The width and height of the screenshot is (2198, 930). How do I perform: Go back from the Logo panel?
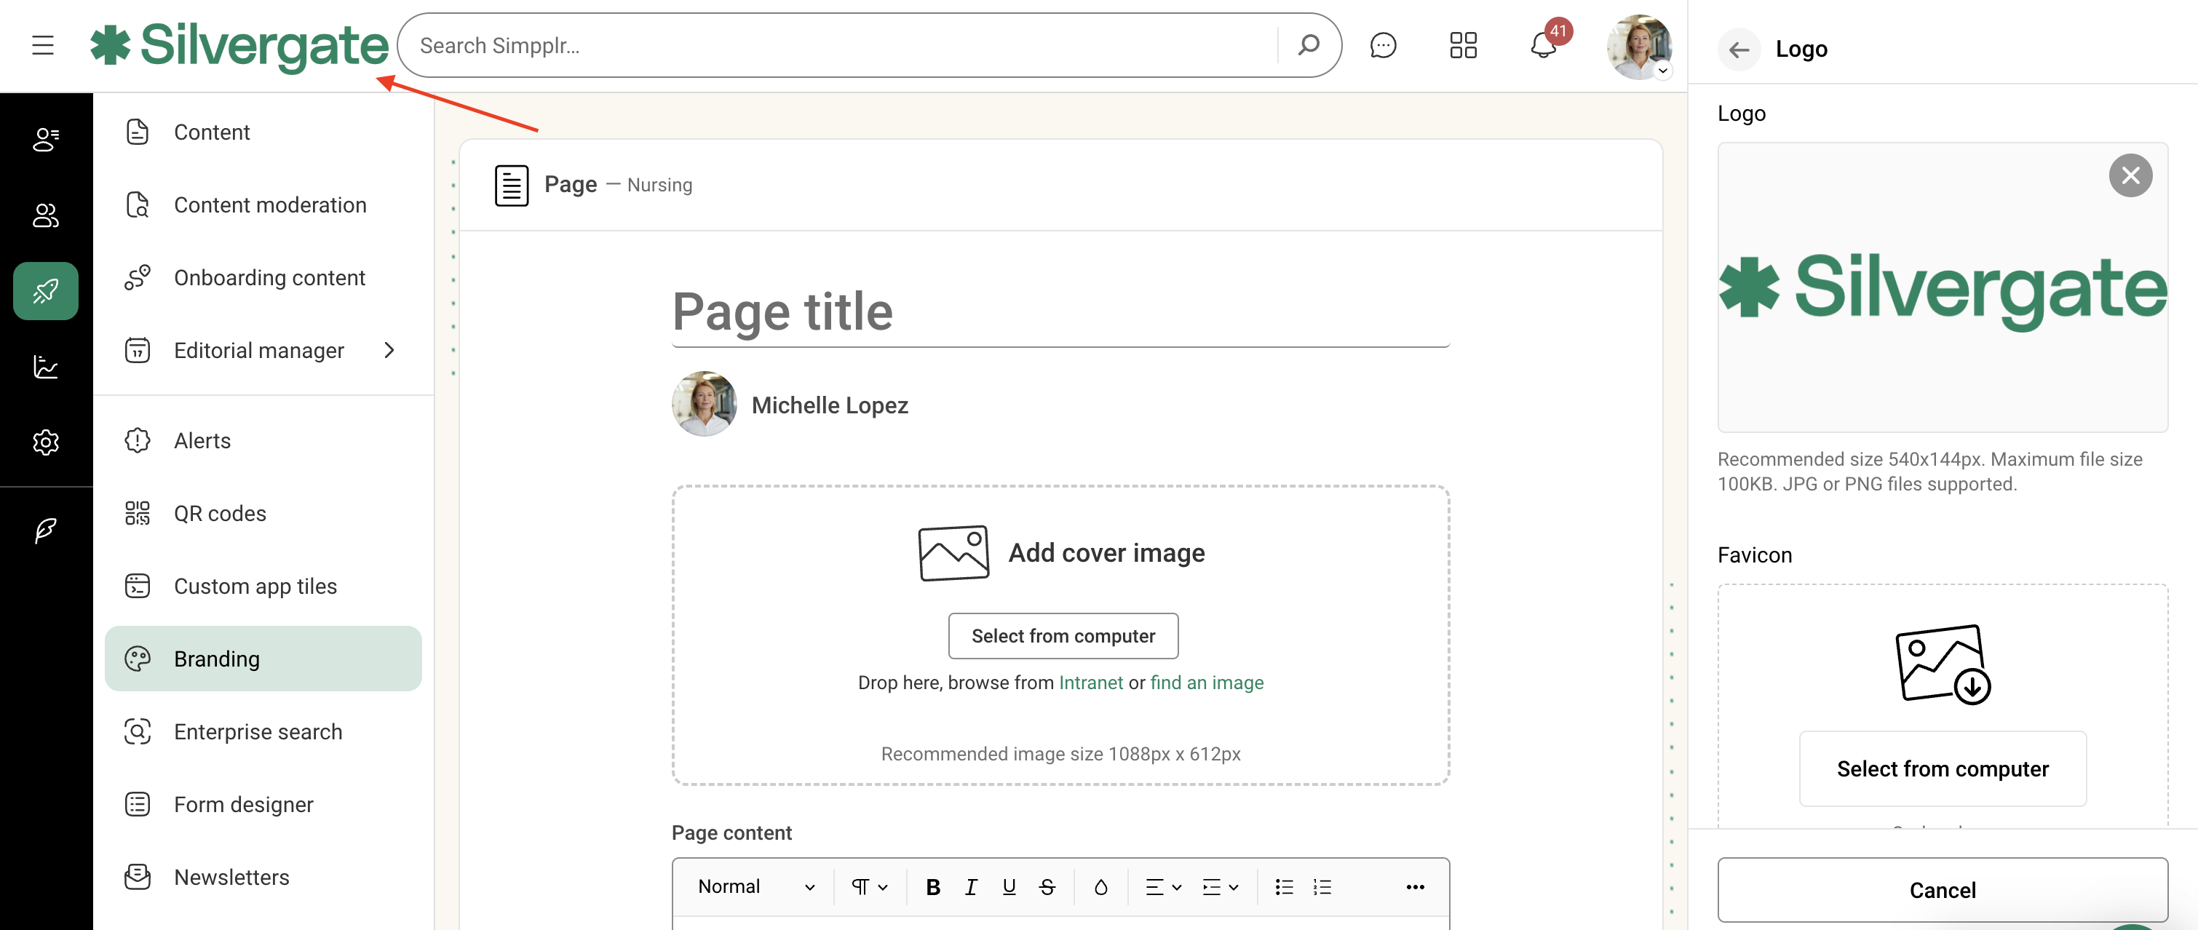(1738, 49)
